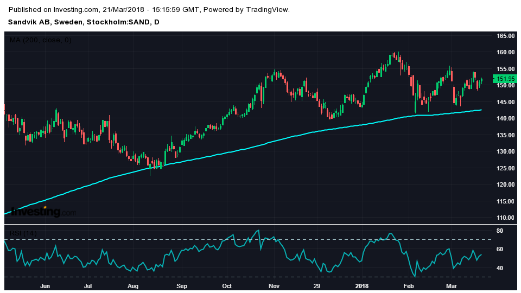Select the 160.00 price axis label
Image resolution: width=521 pixels, height=293 pixels.
coord(505,52)
